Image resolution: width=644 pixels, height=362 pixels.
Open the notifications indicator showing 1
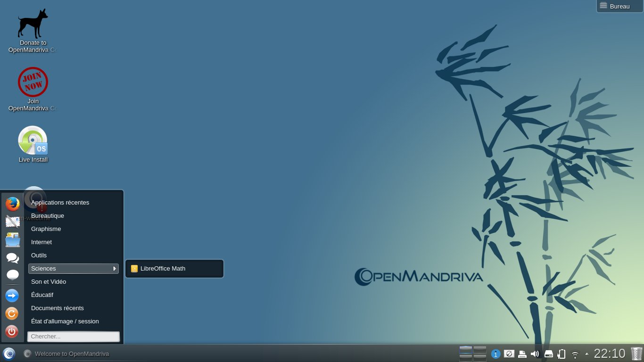pyautogui.click(x=495, y=354)
